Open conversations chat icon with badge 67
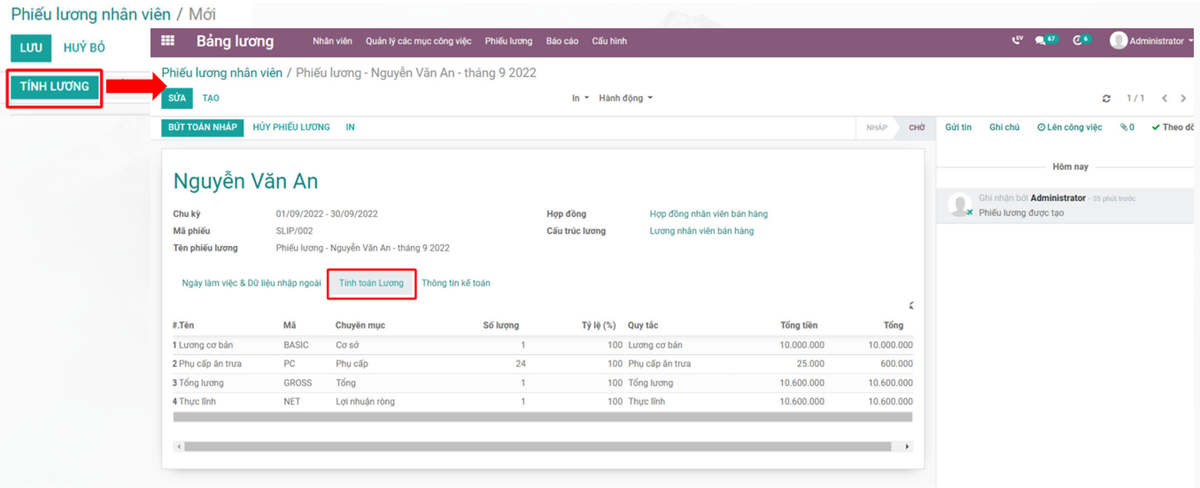This screenshot has width=1200, height=488. pyautogui.click(x=1046, y=40)
